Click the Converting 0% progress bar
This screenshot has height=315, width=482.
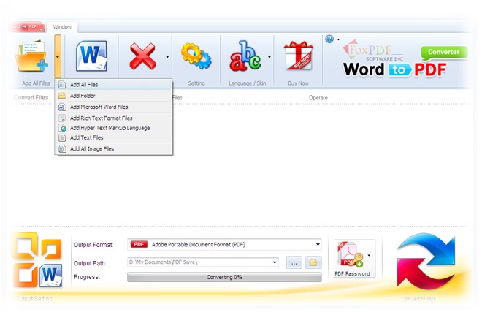coord(224,277)
